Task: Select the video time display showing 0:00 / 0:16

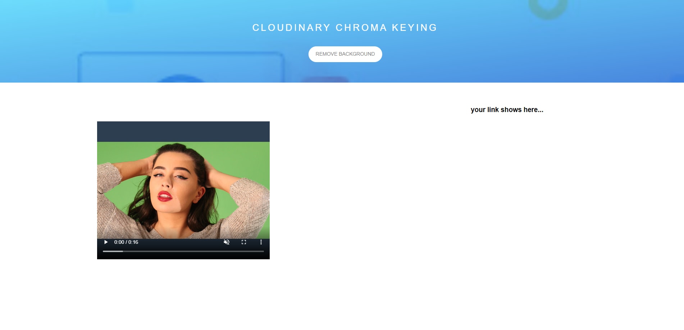Action: [x=126, y=242]
